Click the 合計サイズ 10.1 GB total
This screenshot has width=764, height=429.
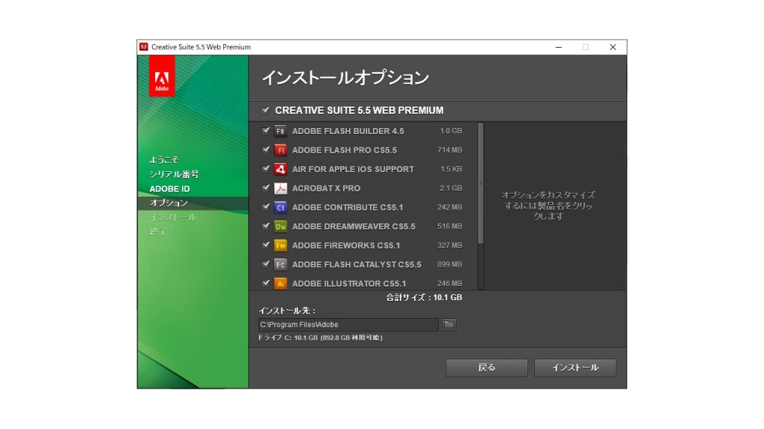click(424, 297)
